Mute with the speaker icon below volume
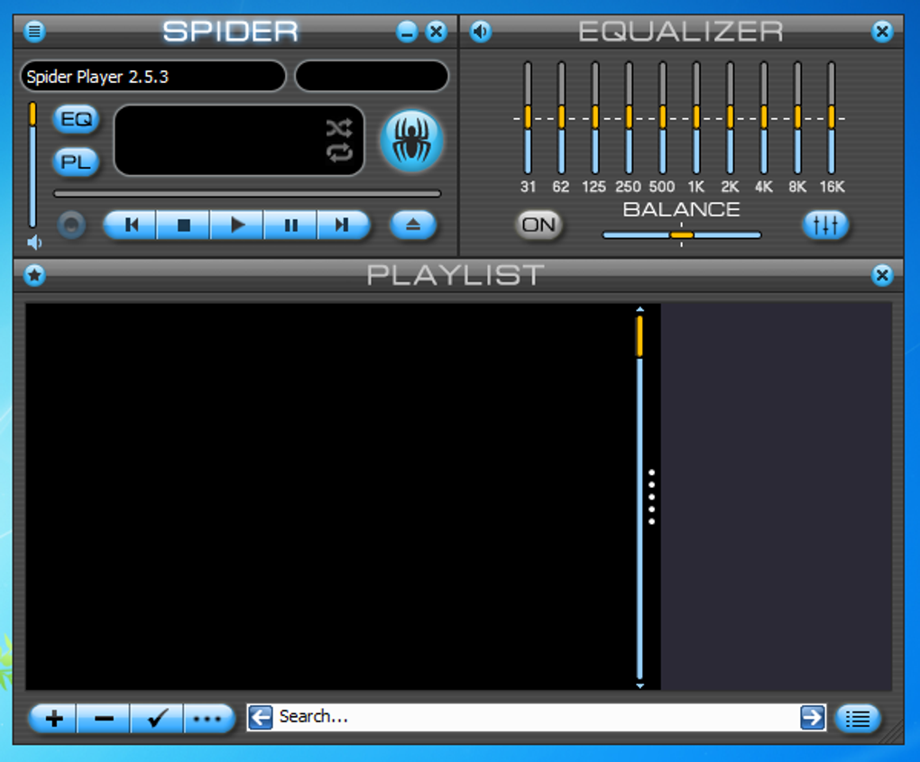The image size is (920, 762). [34, 243]
